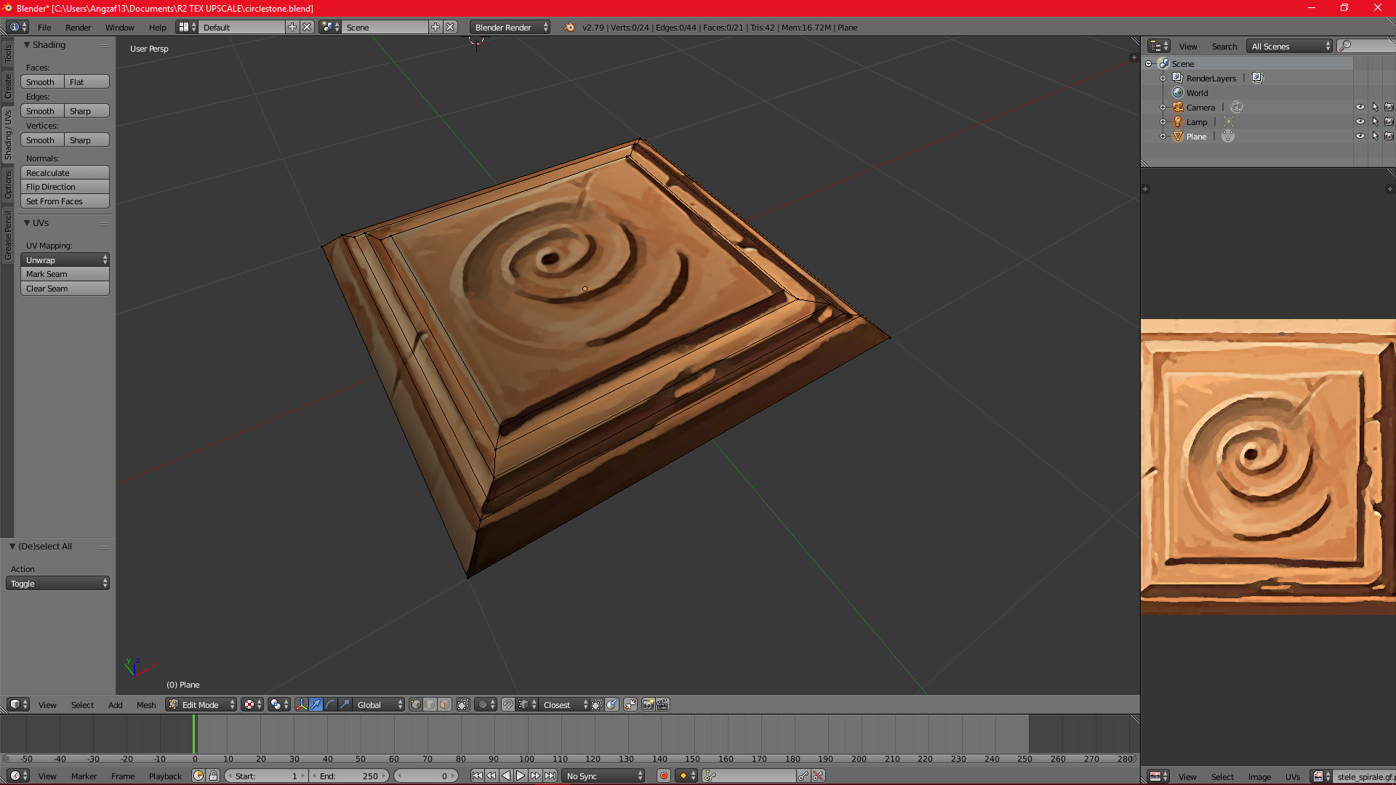Open the Blender Render engine dropdown

[510, 27]
